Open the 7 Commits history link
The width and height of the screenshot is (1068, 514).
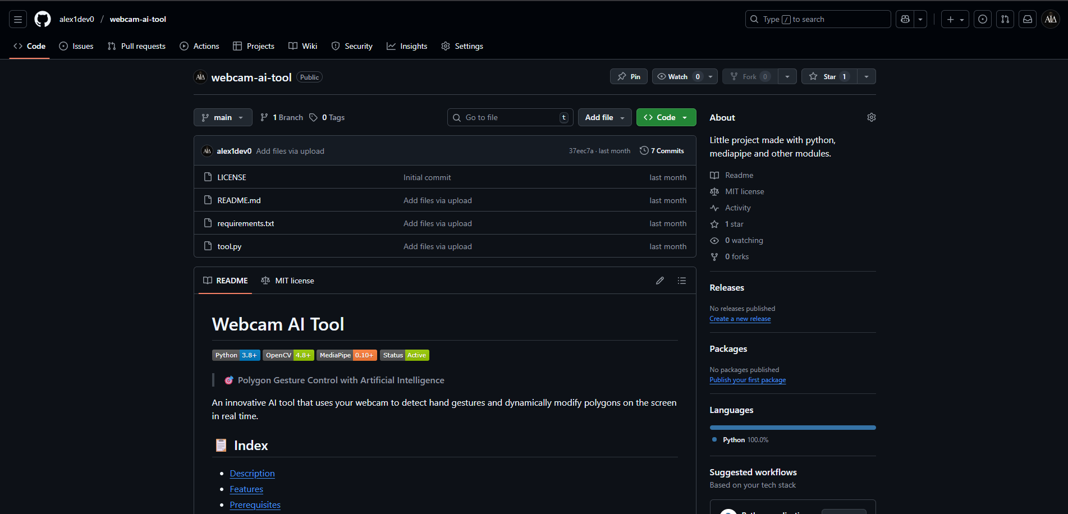coord(662,151)
